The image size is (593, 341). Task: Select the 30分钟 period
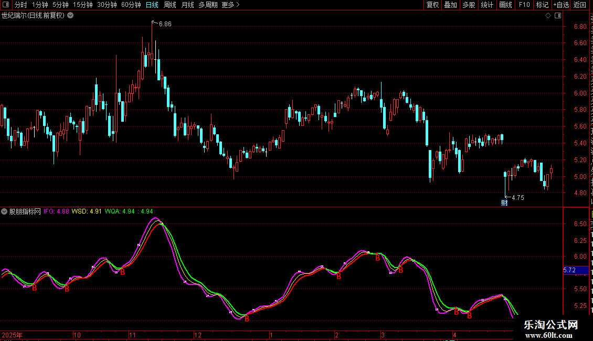(x=107, y=5)
